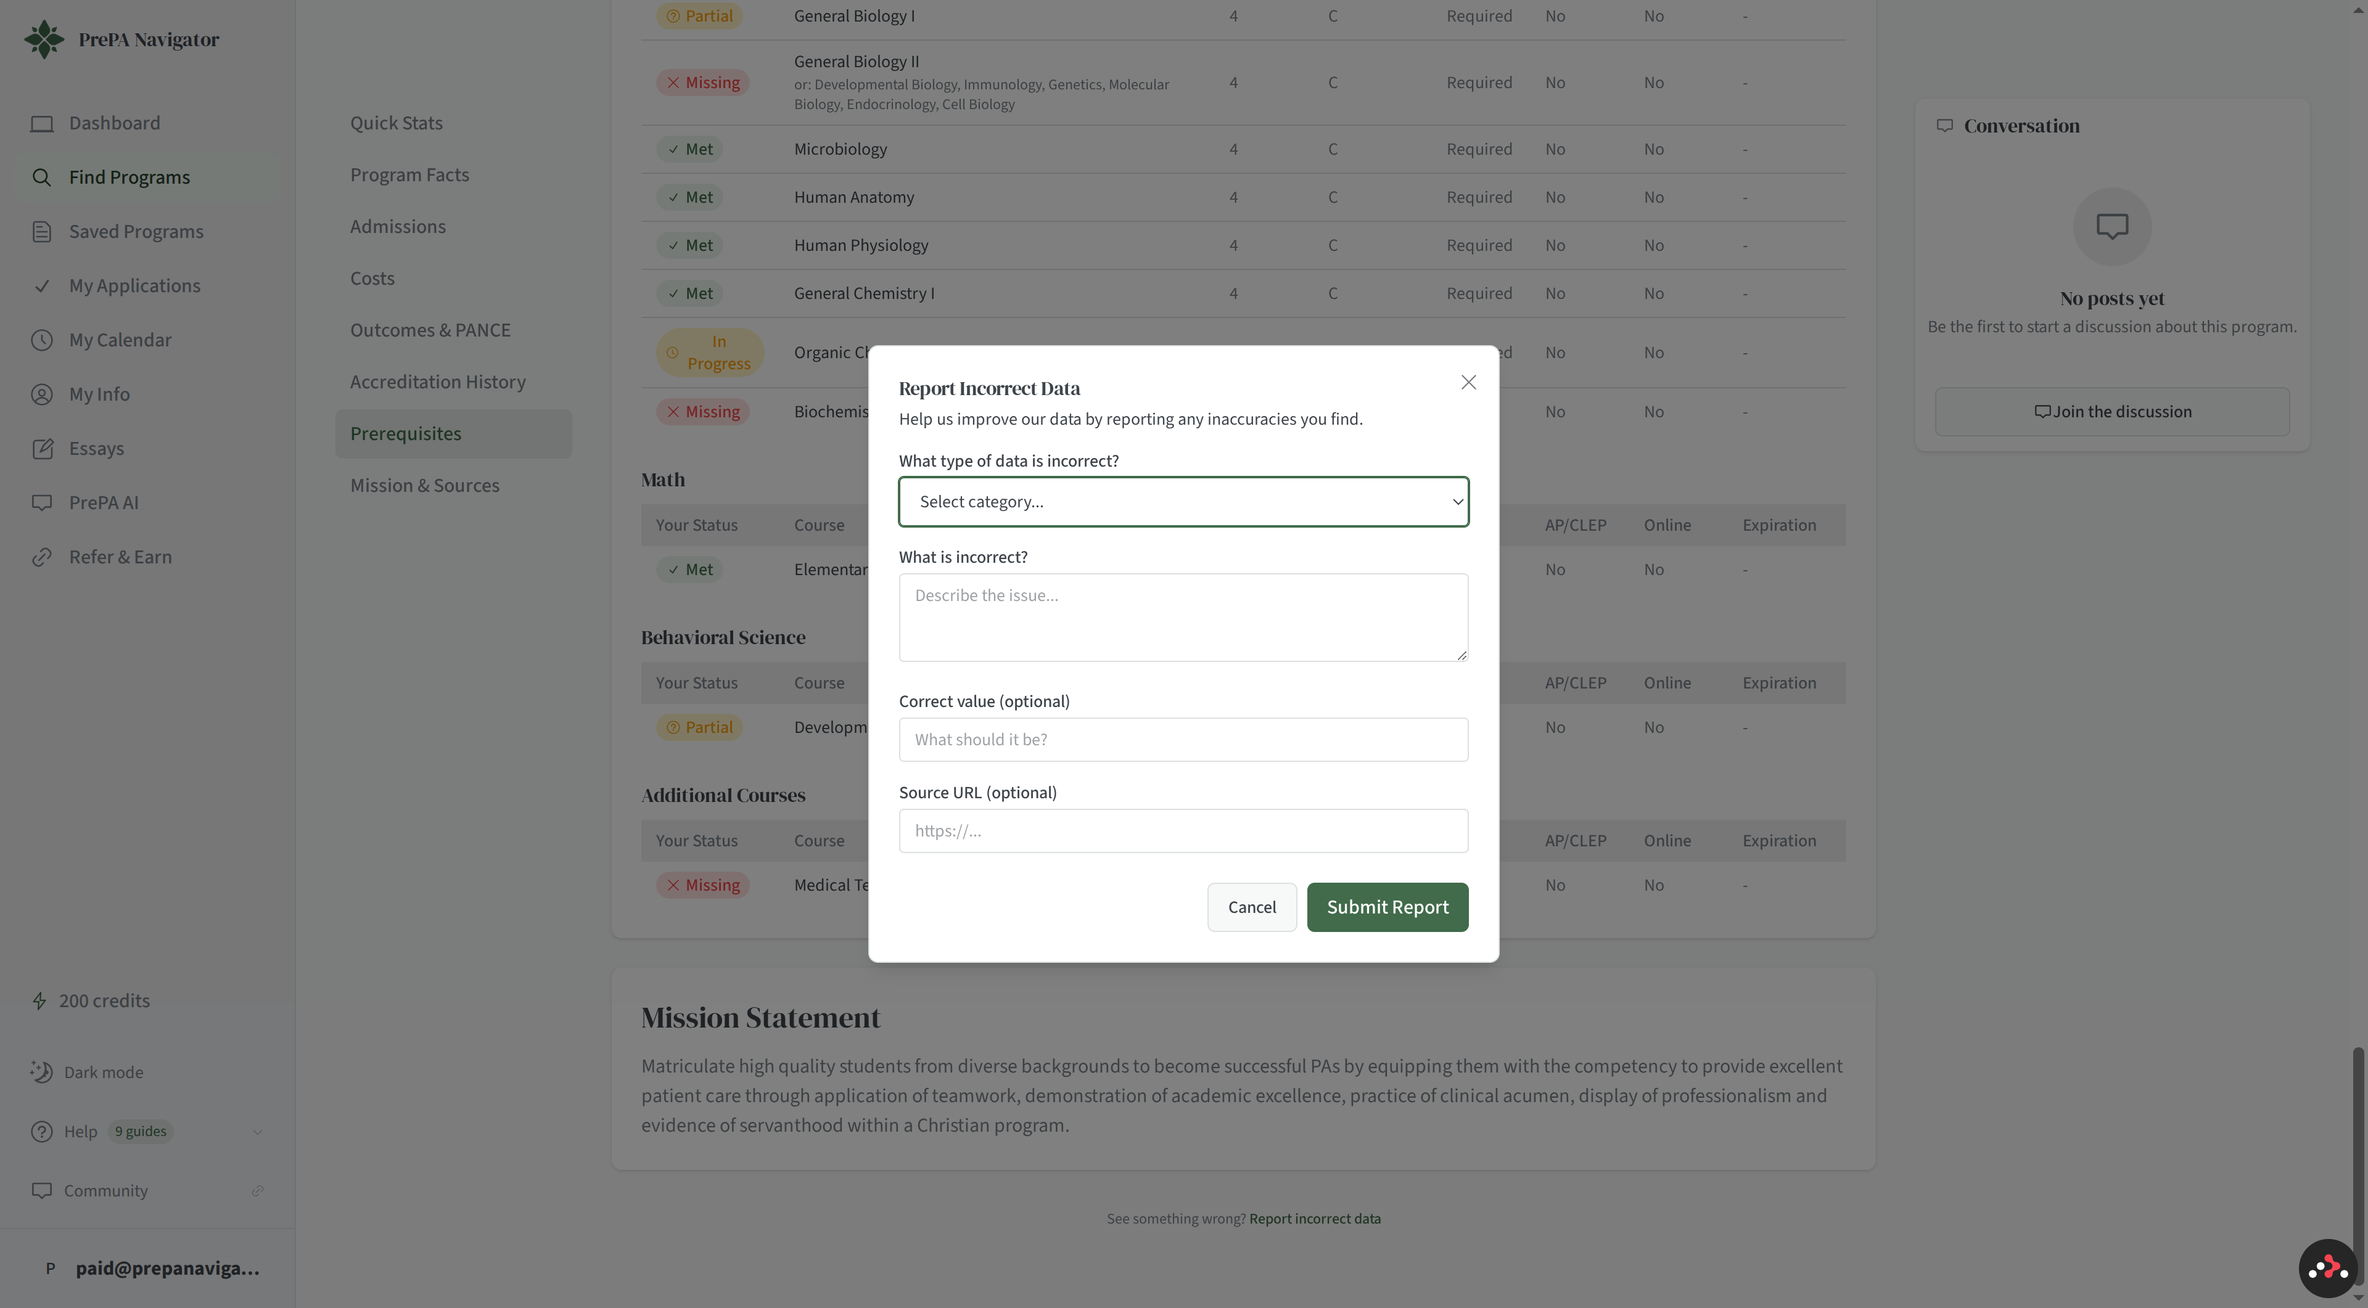Click the My Calendar clock icon
Image resolution: width=2368 pixels, height=1308 pixels.
[41, 340]
